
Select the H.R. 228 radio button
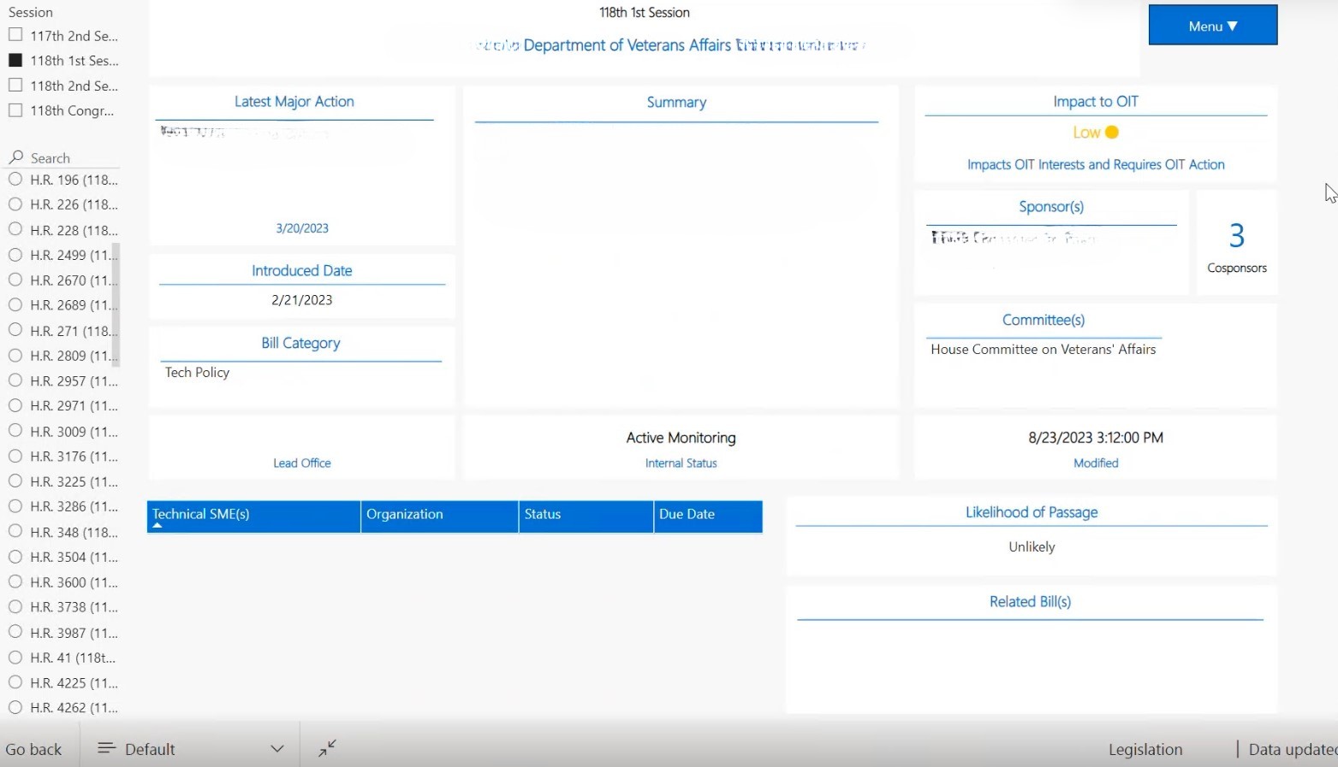(15, 229)
